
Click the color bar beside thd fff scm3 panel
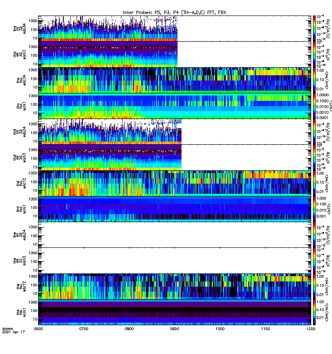tap(314, 158)
